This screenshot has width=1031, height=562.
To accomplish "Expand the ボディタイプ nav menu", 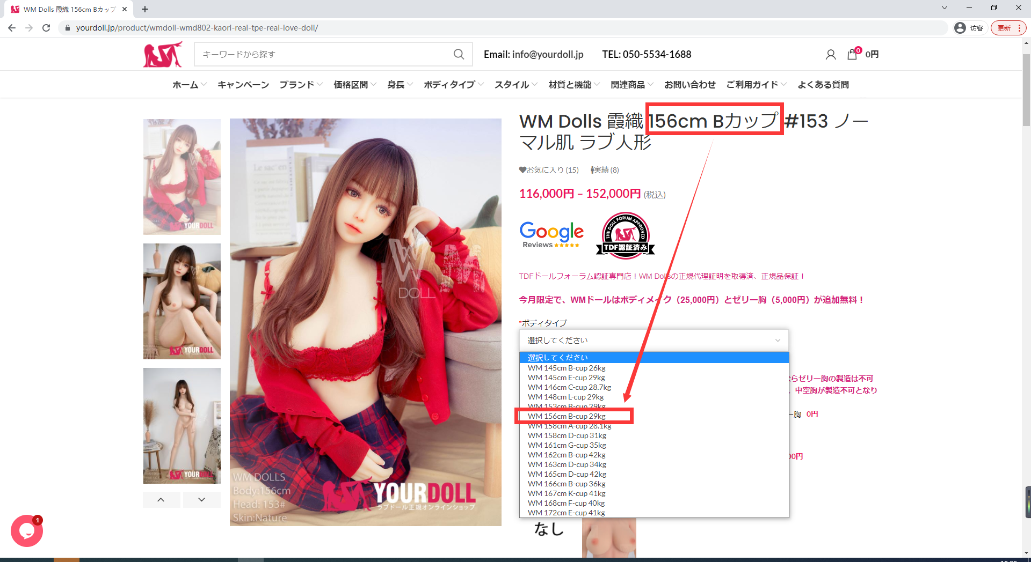I will [x=454, y=85].
